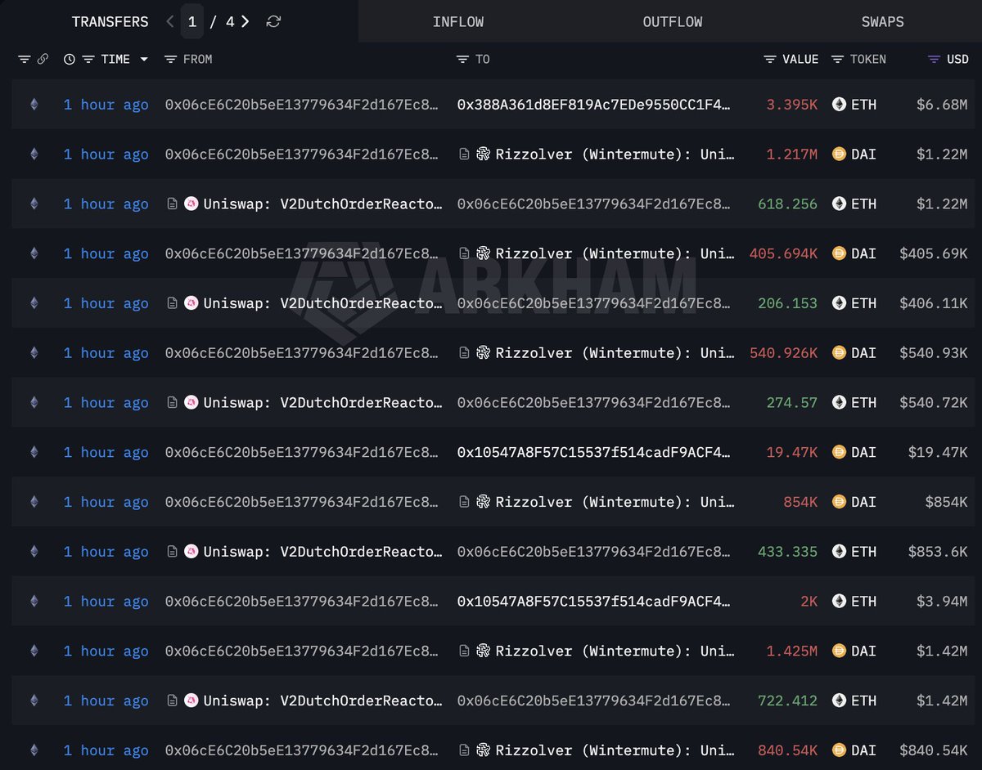Go to the next transfers page arrow
982x770 pixels.
pos(245,21)
